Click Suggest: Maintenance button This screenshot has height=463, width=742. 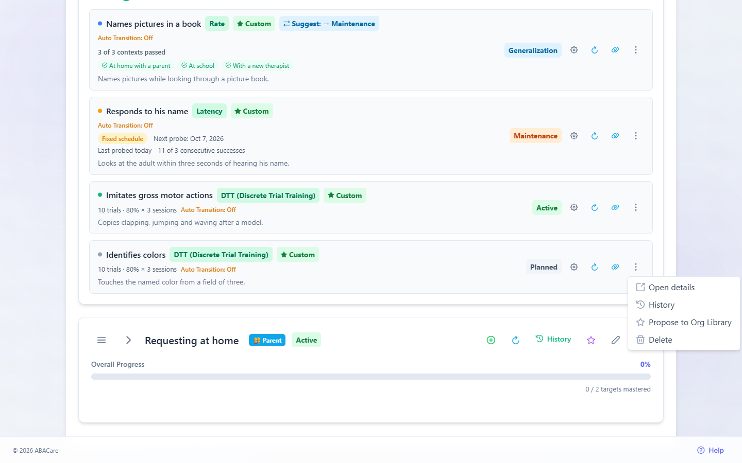tap(329, 24)
